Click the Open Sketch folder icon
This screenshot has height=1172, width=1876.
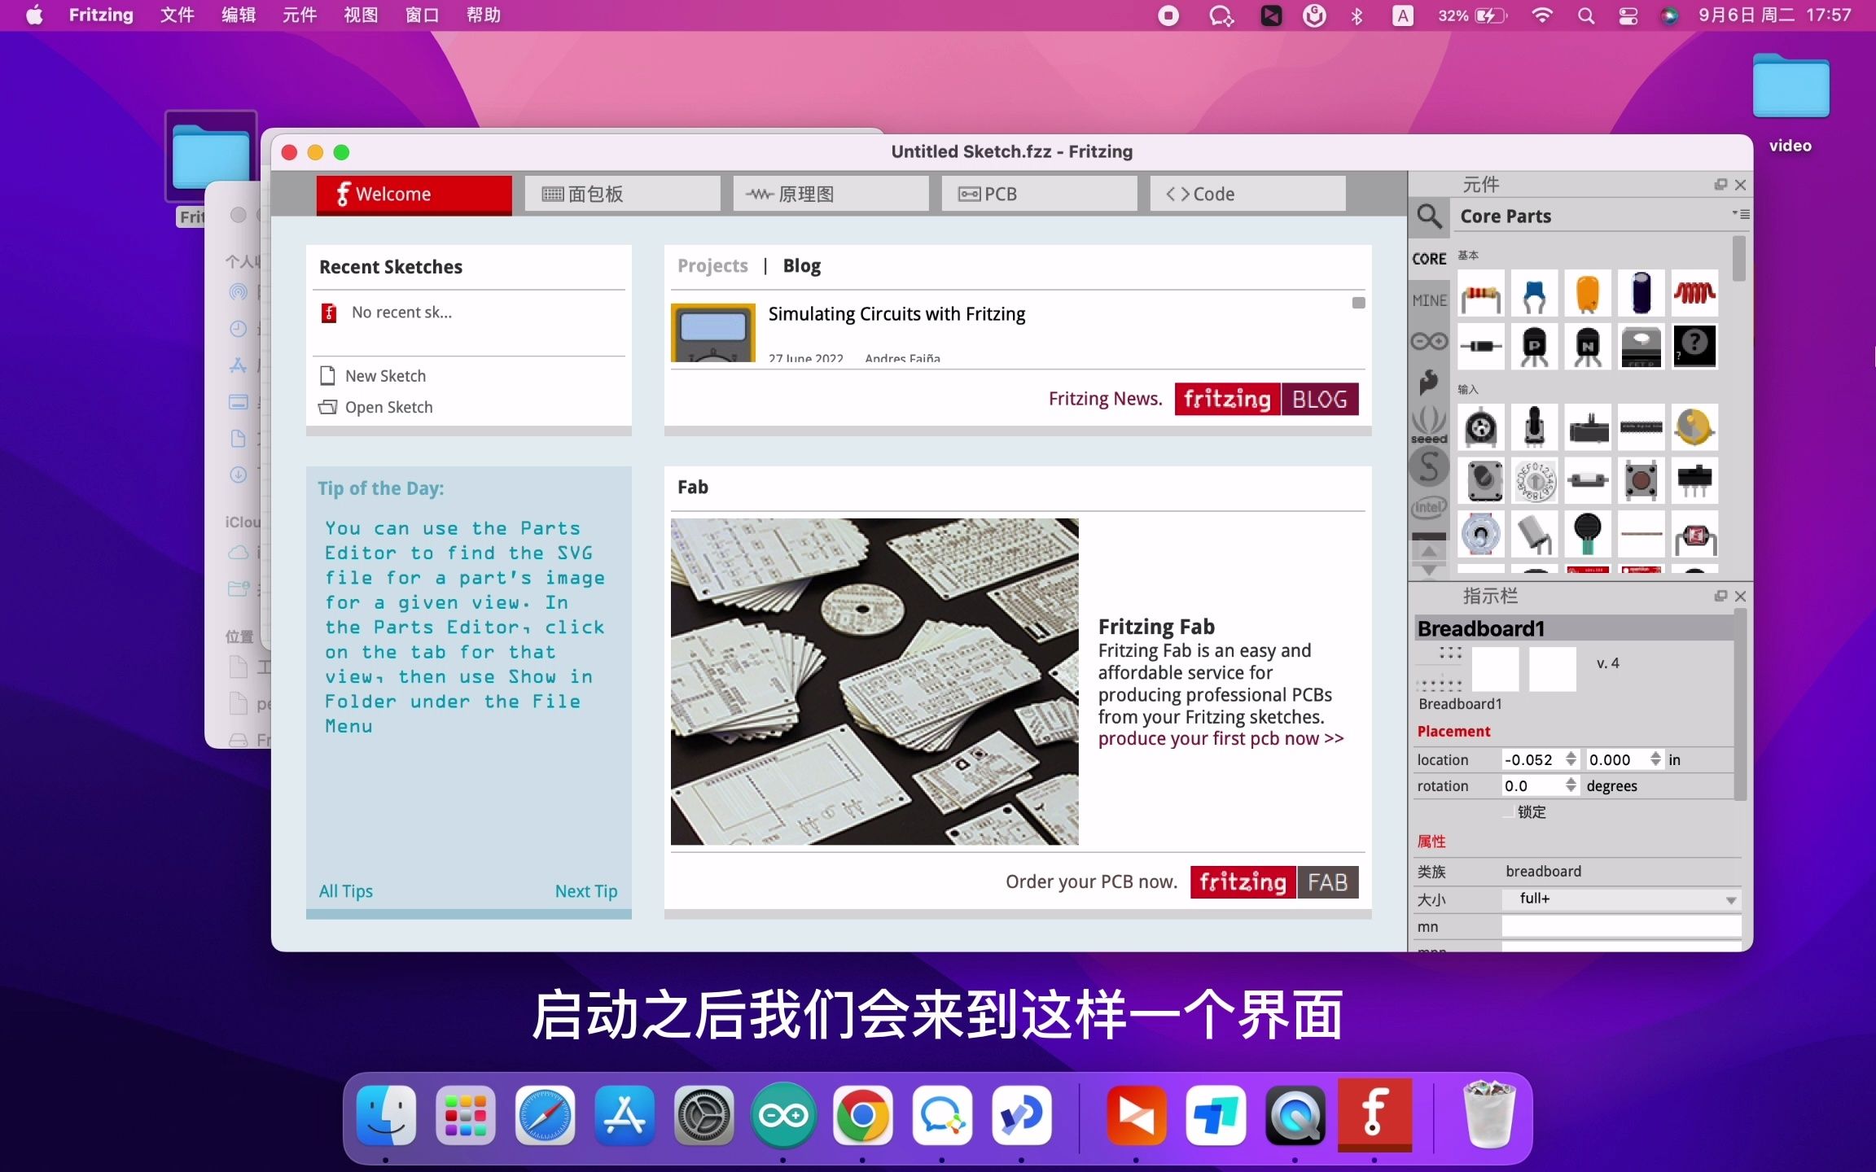click(328, 407)
